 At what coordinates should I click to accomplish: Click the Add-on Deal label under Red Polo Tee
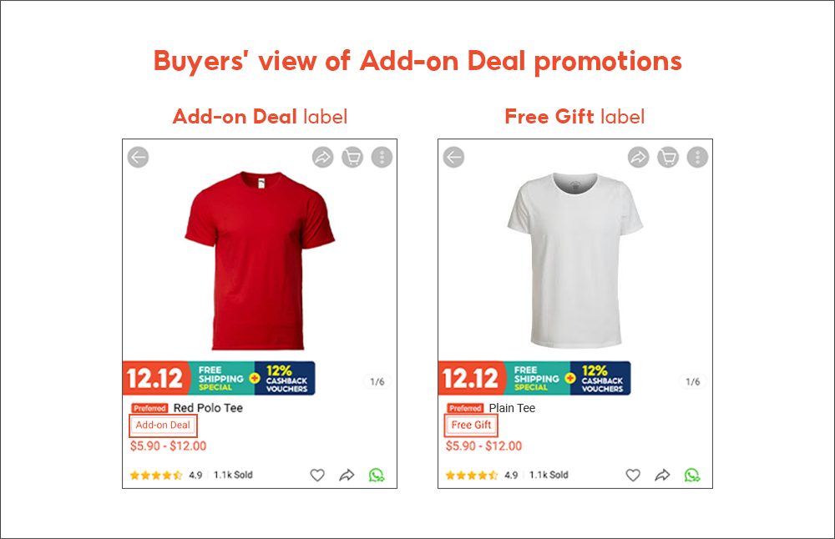pyautogui.click(x=163, y=426)
